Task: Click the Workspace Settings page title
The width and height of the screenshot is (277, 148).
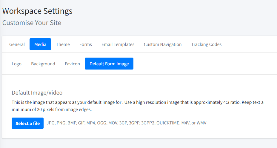Action: tap(37, 11)
